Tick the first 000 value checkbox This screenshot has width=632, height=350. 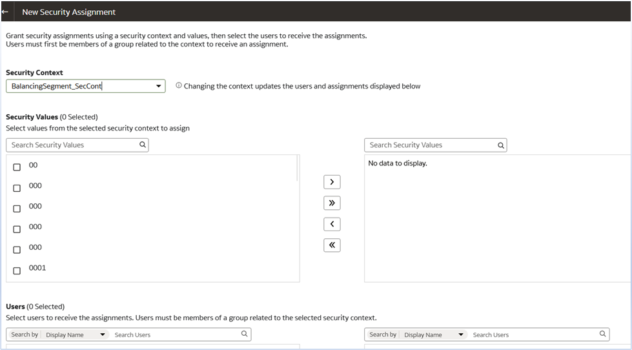pos(17,188)
